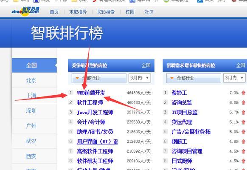Click the 460483人/天 value
The width and height of the screenshot is (247, 170).
click(139, 103)
